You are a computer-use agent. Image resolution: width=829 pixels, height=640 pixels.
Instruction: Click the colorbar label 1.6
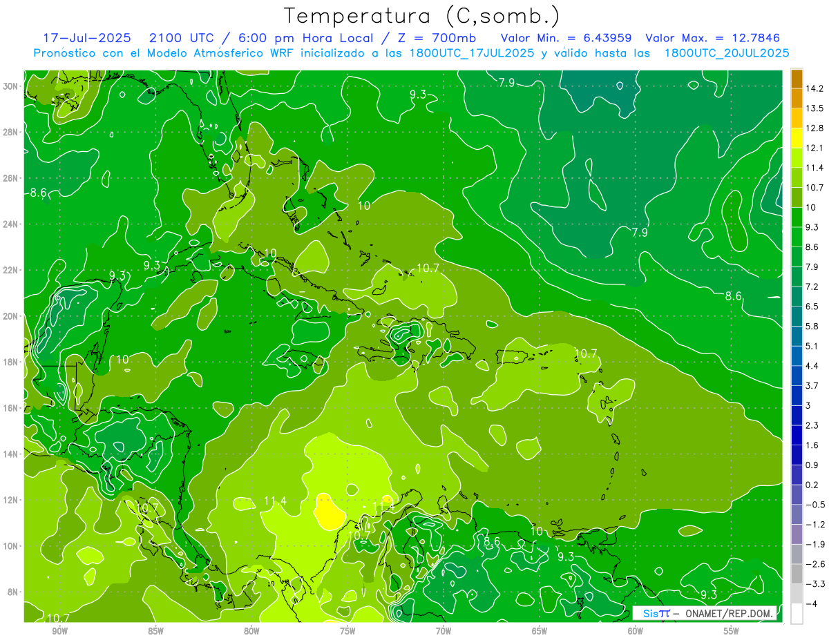[813, 445]
